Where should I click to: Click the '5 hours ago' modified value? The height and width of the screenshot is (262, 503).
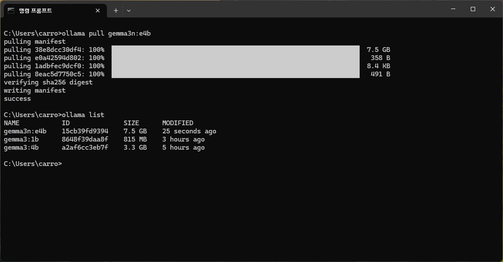point(183,147)
